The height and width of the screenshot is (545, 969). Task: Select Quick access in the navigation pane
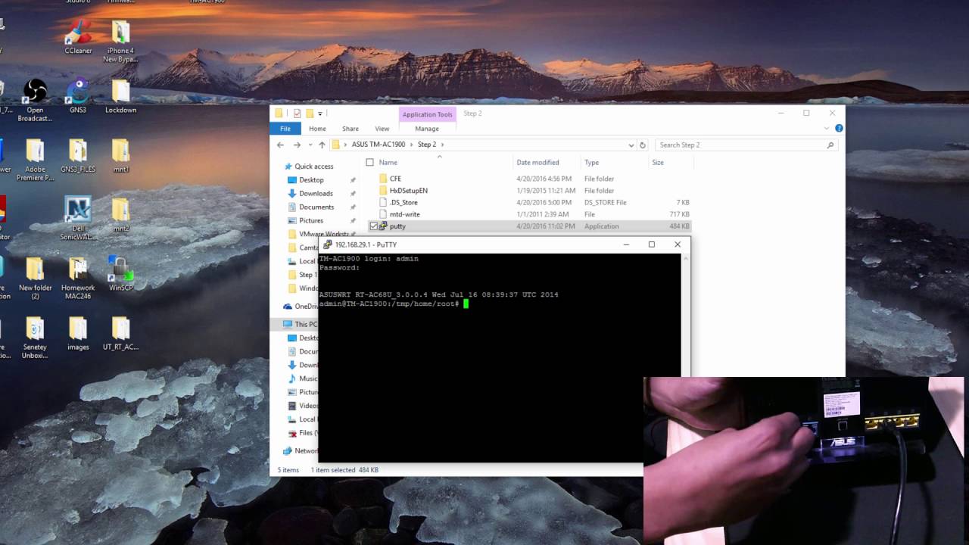coord(314,167)
